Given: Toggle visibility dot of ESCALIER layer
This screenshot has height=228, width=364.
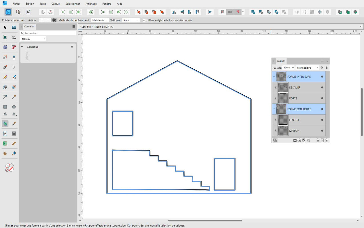Looking at the screenshot, I should [x=322, y=87].
